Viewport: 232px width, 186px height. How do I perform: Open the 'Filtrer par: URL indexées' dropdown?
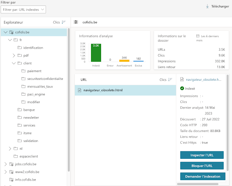point(23,10)
